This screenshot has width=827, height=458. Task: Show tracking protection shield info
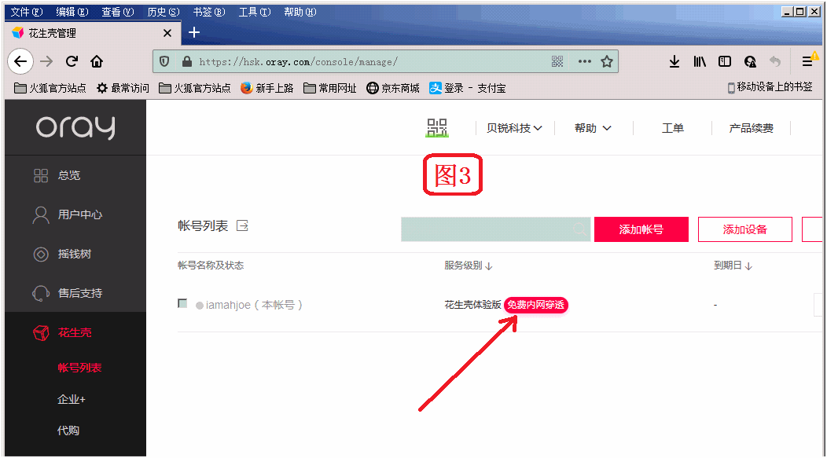coord(164,61)
